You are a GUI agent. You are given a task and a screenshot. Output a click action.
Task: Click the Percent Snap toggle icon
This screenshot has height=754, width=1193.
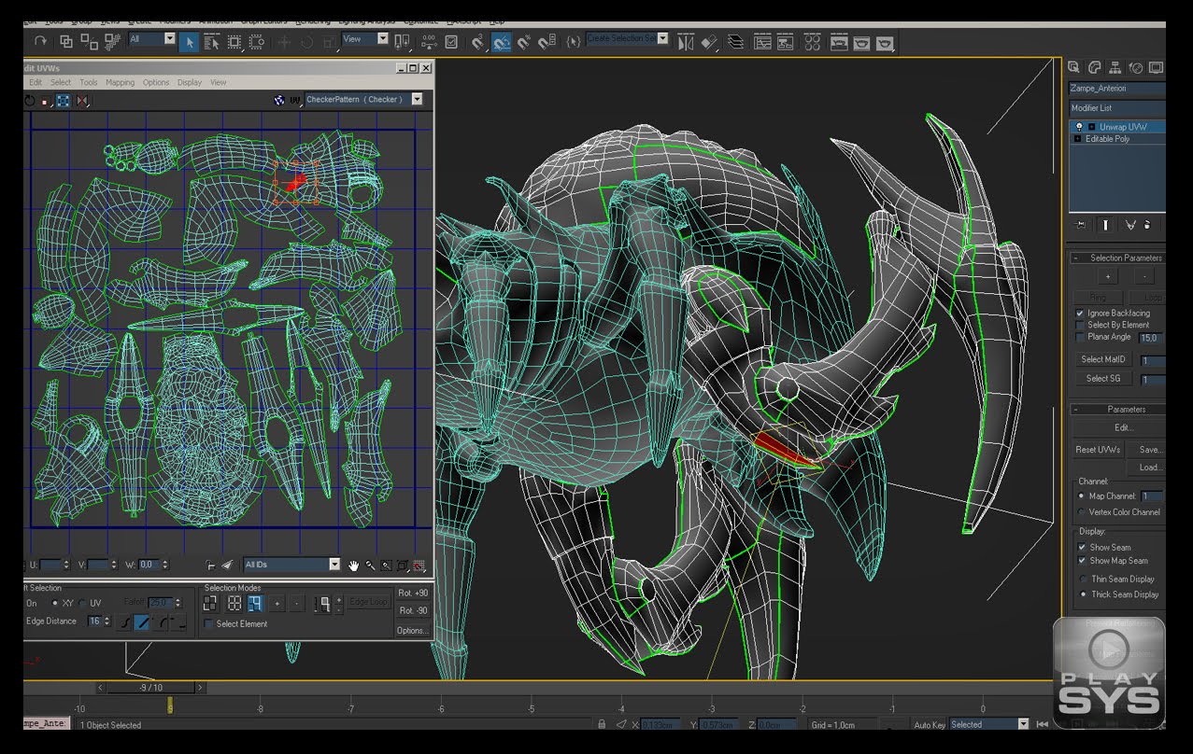(x=524, y=42)
